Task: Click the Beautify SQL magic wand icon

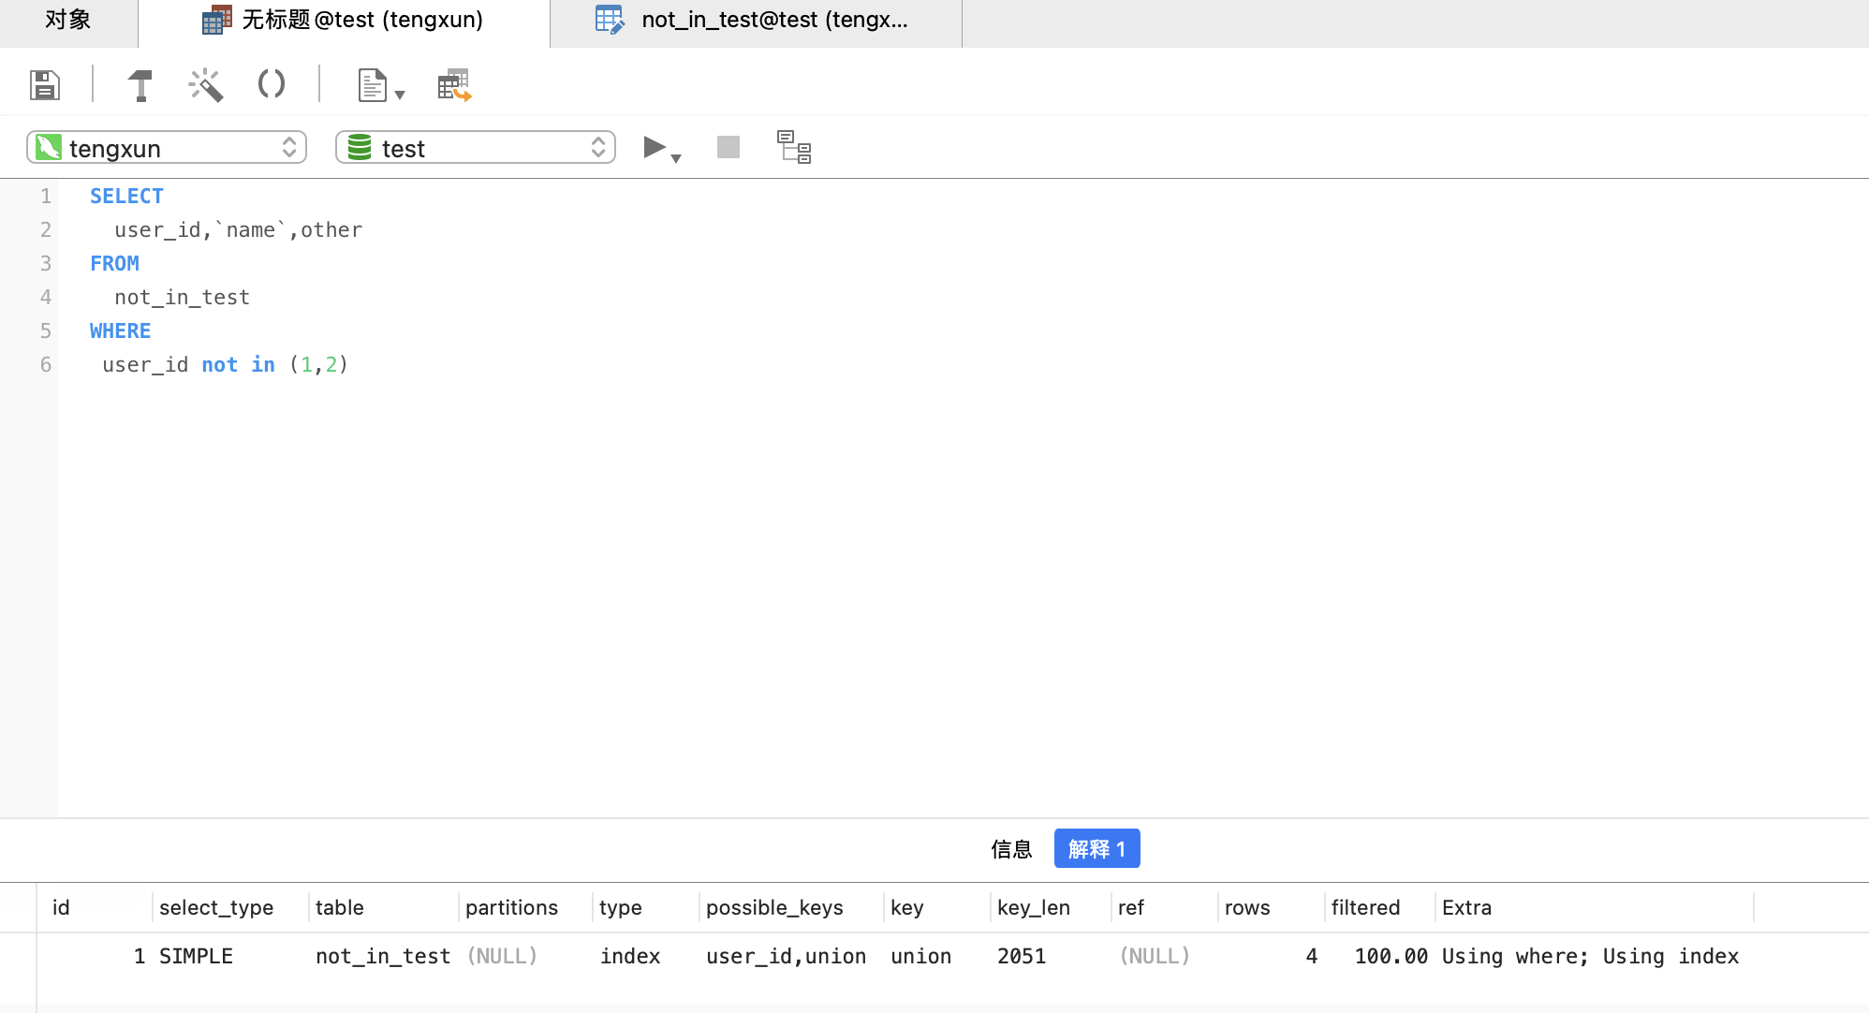Action: pos(205,85)
